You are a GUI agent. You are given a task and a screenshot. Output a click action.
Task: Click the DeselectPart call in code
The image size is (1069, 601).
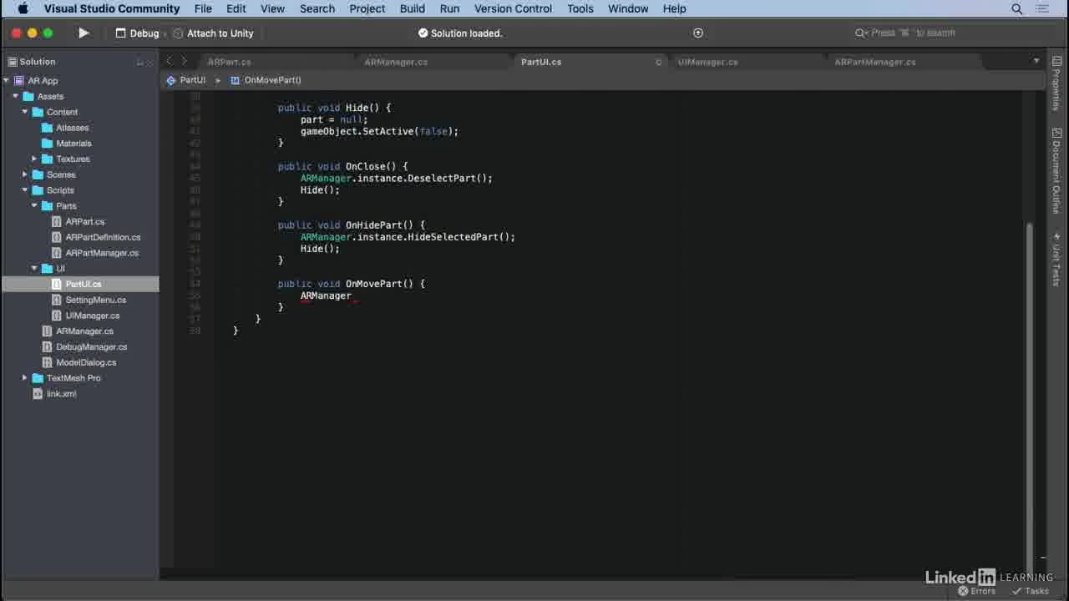(x=441, y=179)
